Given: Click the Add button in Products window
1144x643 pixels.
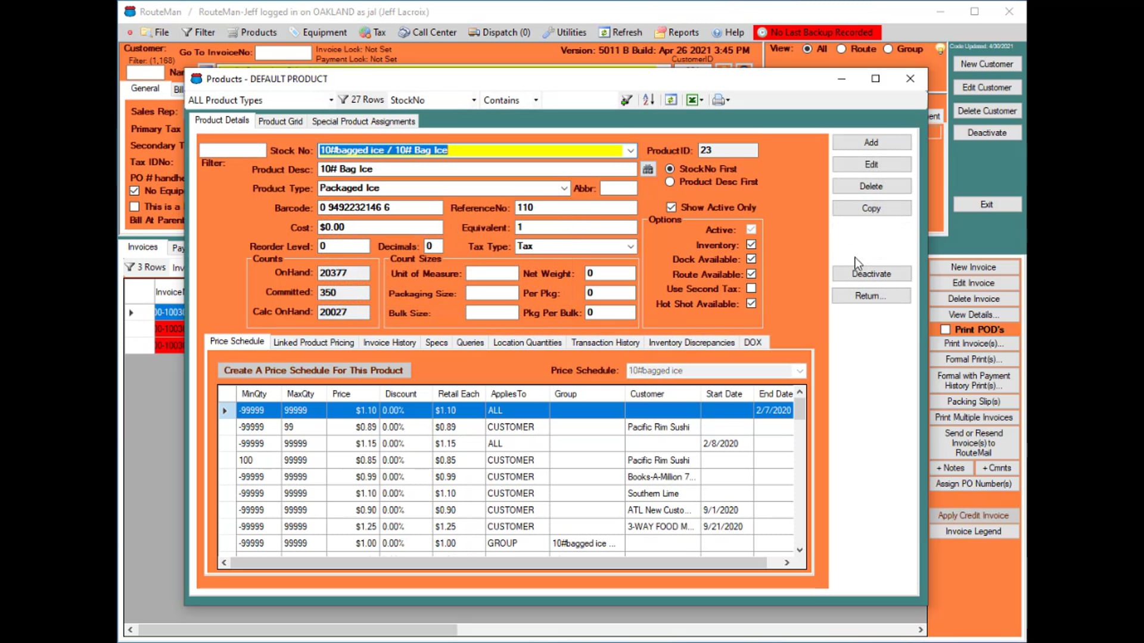Looking at the screenshot, I should coord(871,142).
